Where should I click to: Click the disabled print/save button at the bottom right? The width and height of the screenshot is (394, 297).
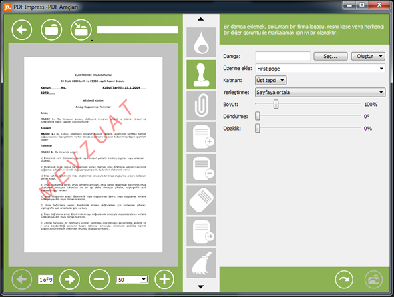click(x=374, y=280)
